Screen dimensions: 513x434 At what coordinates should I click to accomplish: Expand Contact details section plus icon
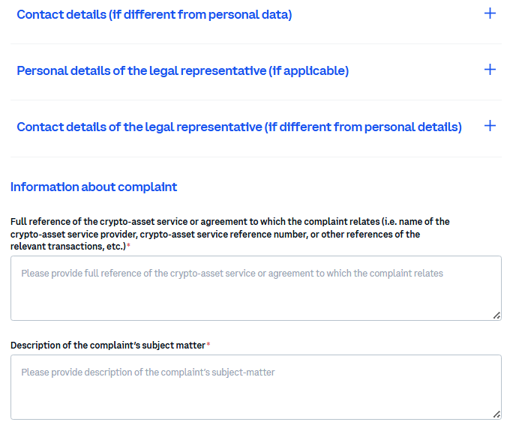pos(490,13)
